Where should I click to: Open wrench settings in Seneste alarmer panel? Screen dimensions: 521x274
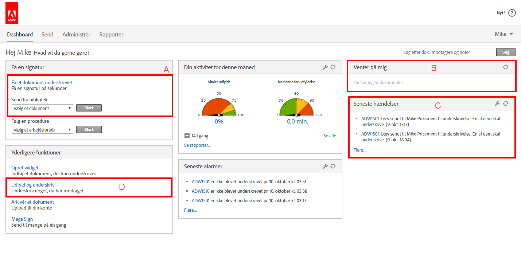tap(326, 166)
